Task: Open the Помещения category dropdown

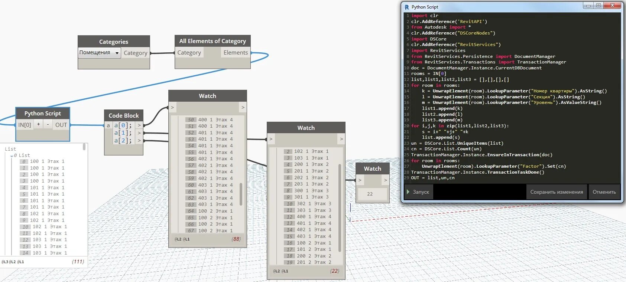Action: 99,53
